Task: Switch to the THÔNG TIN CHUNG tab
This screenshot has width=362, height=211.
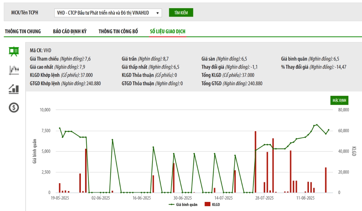Action: (23, 31)
